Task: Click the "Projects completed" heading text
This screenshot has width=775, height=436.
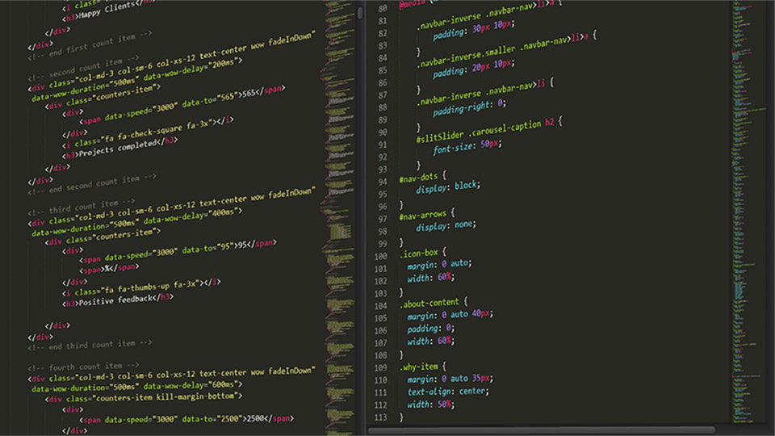Action: pos(118,149)
